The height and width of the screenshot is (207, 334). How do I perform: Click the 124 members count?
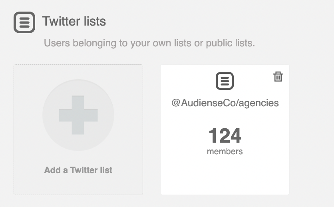225,135
